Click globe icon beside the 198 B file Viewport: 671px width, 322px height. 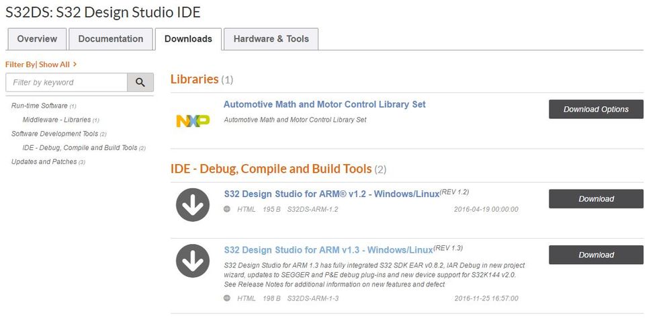pyautogui.click(x=227, y=298)
